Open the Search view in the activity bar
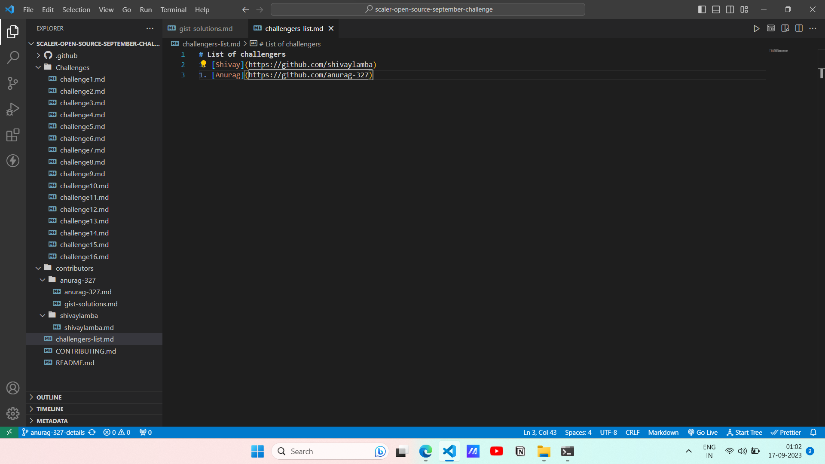 coord(12,57)
